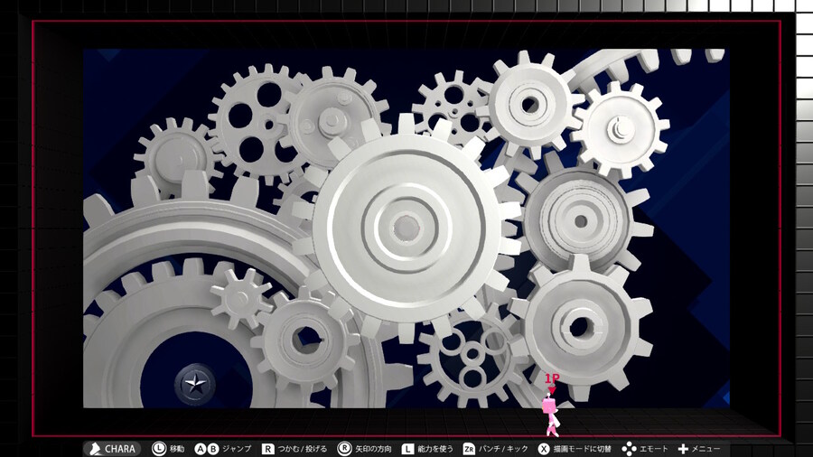
Task: Click the エモート emote label
Action: [654, 448]
